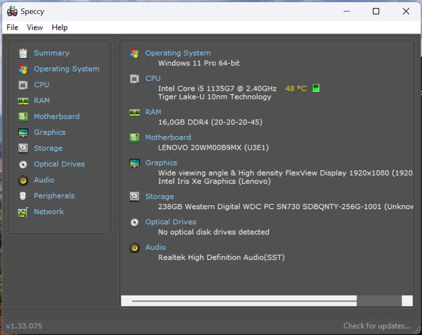Open the Graphics section heading link
This screenshot has height=335, width=422.
(x=161, y=163)
